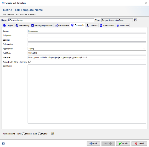Open the Curators tab label
Image resolution: width=149 pixels, height=147 pixels.
(94, 25)
